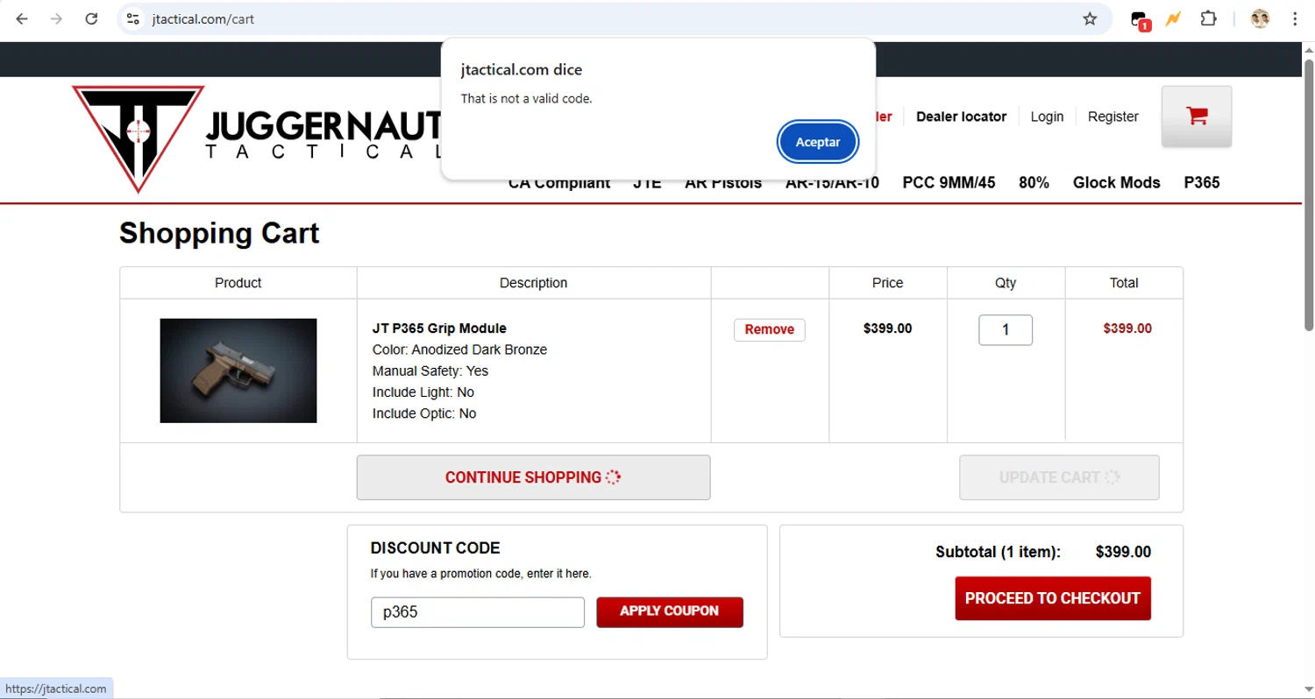
Task: Click the Include Light: No text
Action: tap(423, 392)
